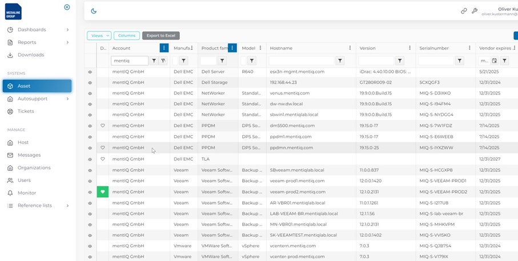Toggle heart favorite on dm5500 row
The width and height of the screenshot is (518, 261).
pos(103,126)
